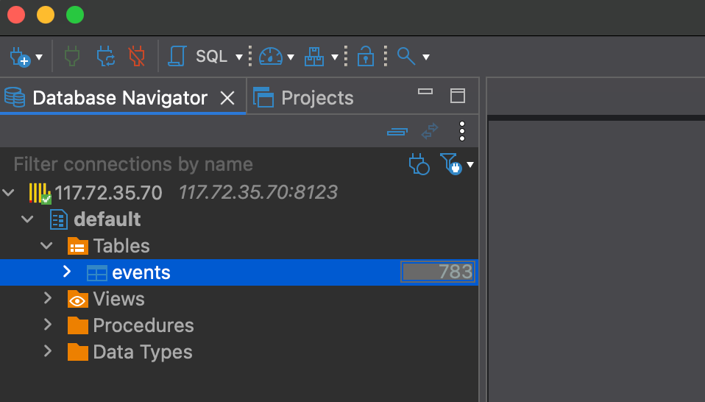Viewport: 705px width, 402px height.
Task: Select the Tables folder
Action: [x=121, y=246]
